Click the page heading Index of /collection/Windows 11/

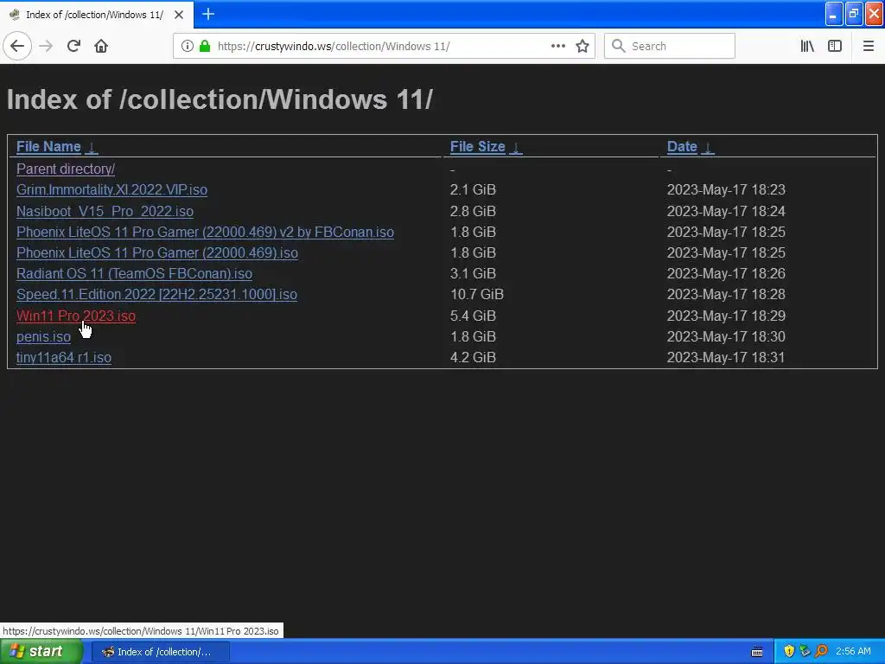pos(220,99)
